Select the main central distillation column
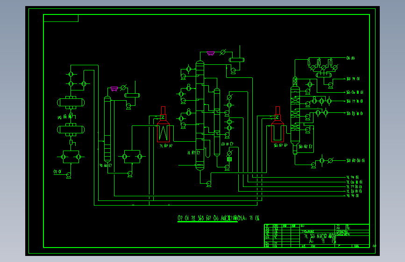The height and width of the screenshot is (262, 405). pos(200,116)
